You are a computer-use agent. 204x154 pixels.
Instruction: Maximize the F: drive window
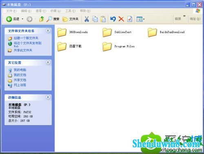pyautogui.click(x=194, y=5)
